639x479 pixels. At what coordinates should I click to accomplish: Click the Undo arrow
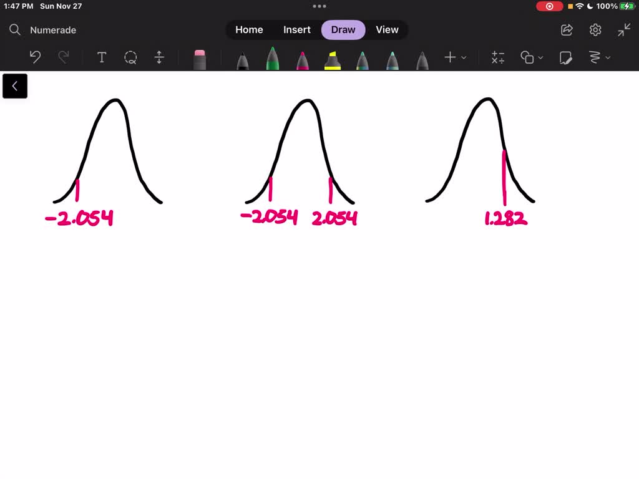36,57
